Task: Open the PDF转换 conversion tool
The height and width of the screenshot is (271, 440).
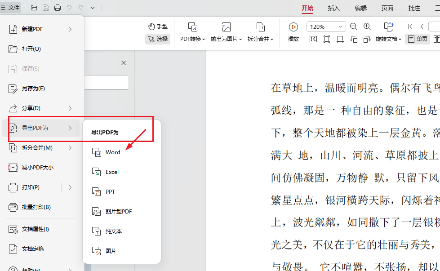Action: click(192, 31)
